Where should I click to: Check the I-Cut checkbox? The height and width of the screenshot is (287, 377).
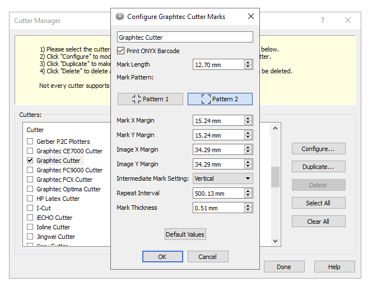point(30,208)
